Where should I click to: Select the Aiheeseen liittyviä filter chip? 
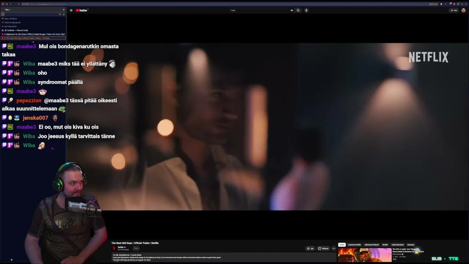pos(372,245)
